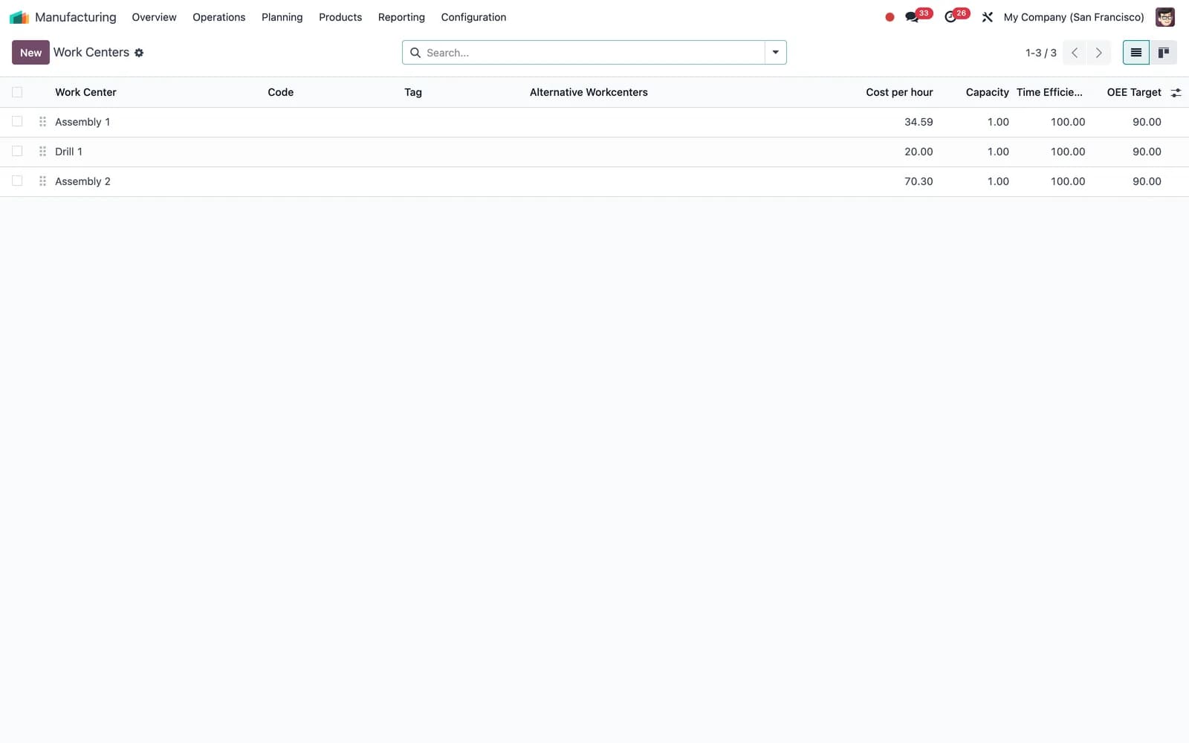Create a New work center
The image size is (1189, 743).
30,53
